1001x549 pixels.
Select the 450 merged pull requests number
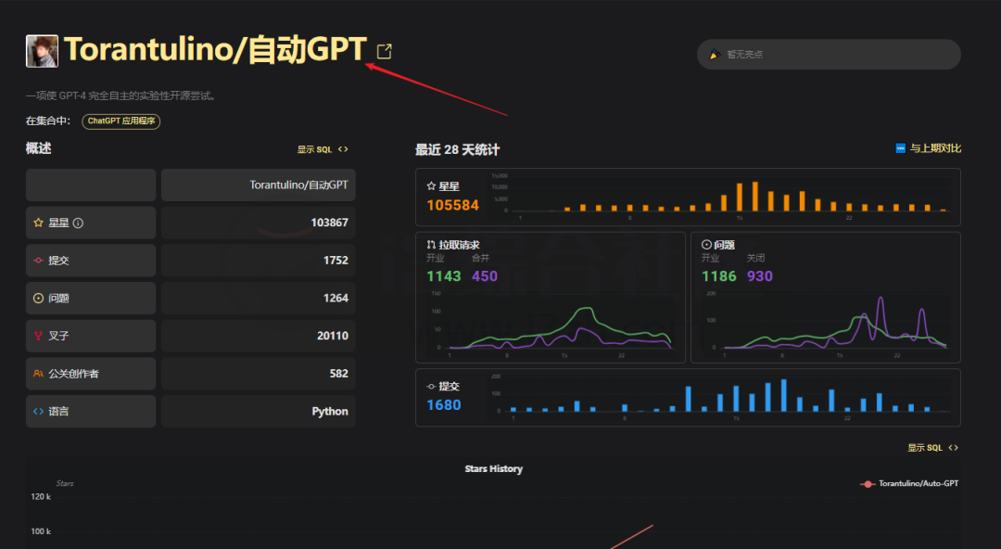pyautogui.click(x=485, y=276)
